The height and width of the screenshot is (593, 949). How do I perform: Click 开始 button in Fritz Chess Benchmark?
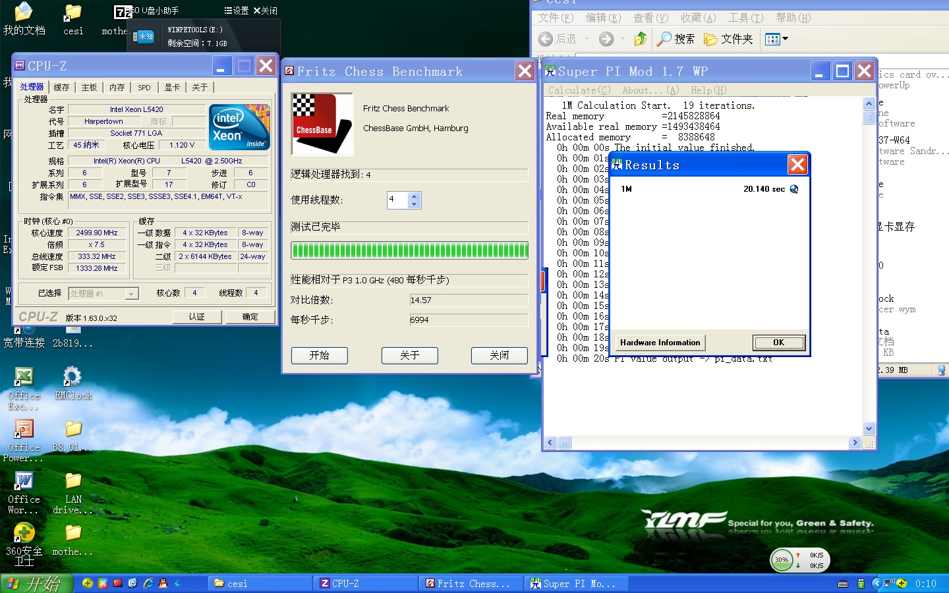[320, 355]
